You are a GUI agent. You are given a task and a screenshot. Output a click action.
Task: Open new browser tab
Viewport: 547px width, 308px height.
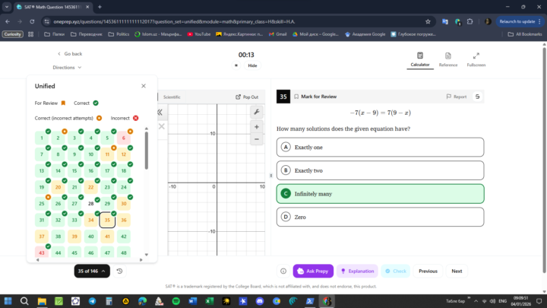(x=100, y=7)
